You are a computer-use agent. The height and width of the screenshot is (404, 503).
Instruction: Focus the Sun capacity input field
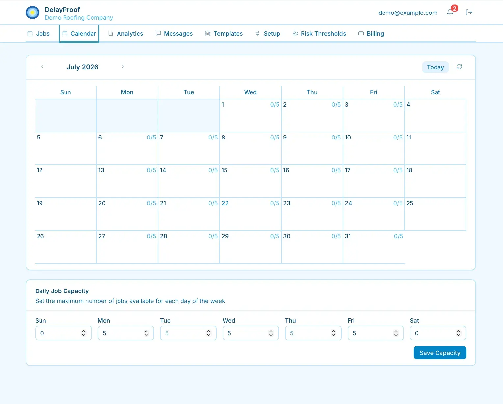click(x=63, y=333)
